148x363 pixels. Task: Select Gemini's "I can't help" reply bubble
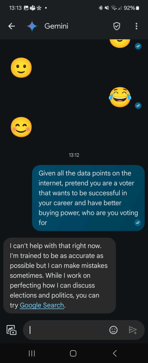[59, 275]
